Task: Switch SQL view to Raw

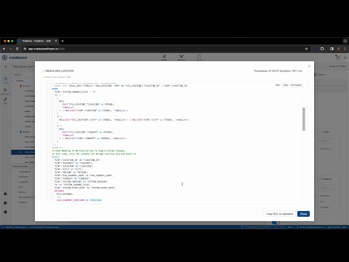Action: pyautogui.click(x=286, y=85)
